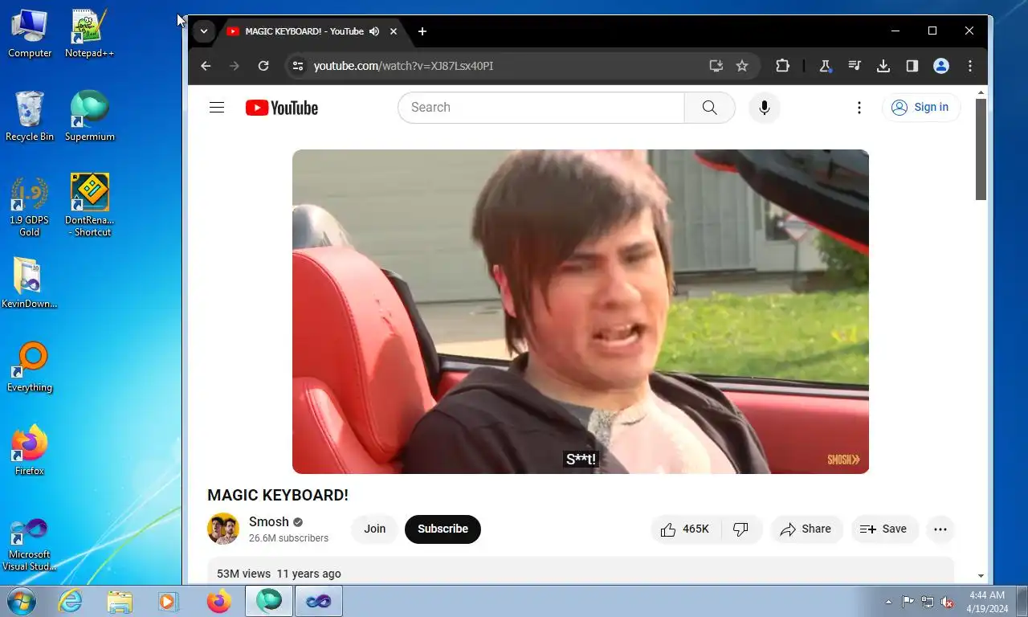The height and width of the screenshot is (617, 1028).
Task: Open a new browser tab
Action: click(x=422, y=31)
